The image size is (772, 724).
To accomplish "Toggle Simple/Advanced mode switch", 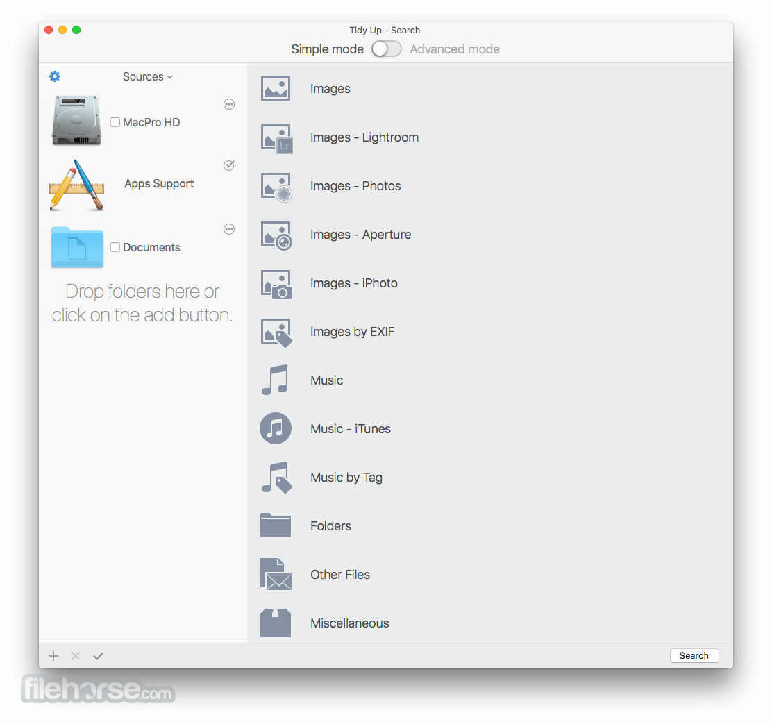I will pos(387,49).
